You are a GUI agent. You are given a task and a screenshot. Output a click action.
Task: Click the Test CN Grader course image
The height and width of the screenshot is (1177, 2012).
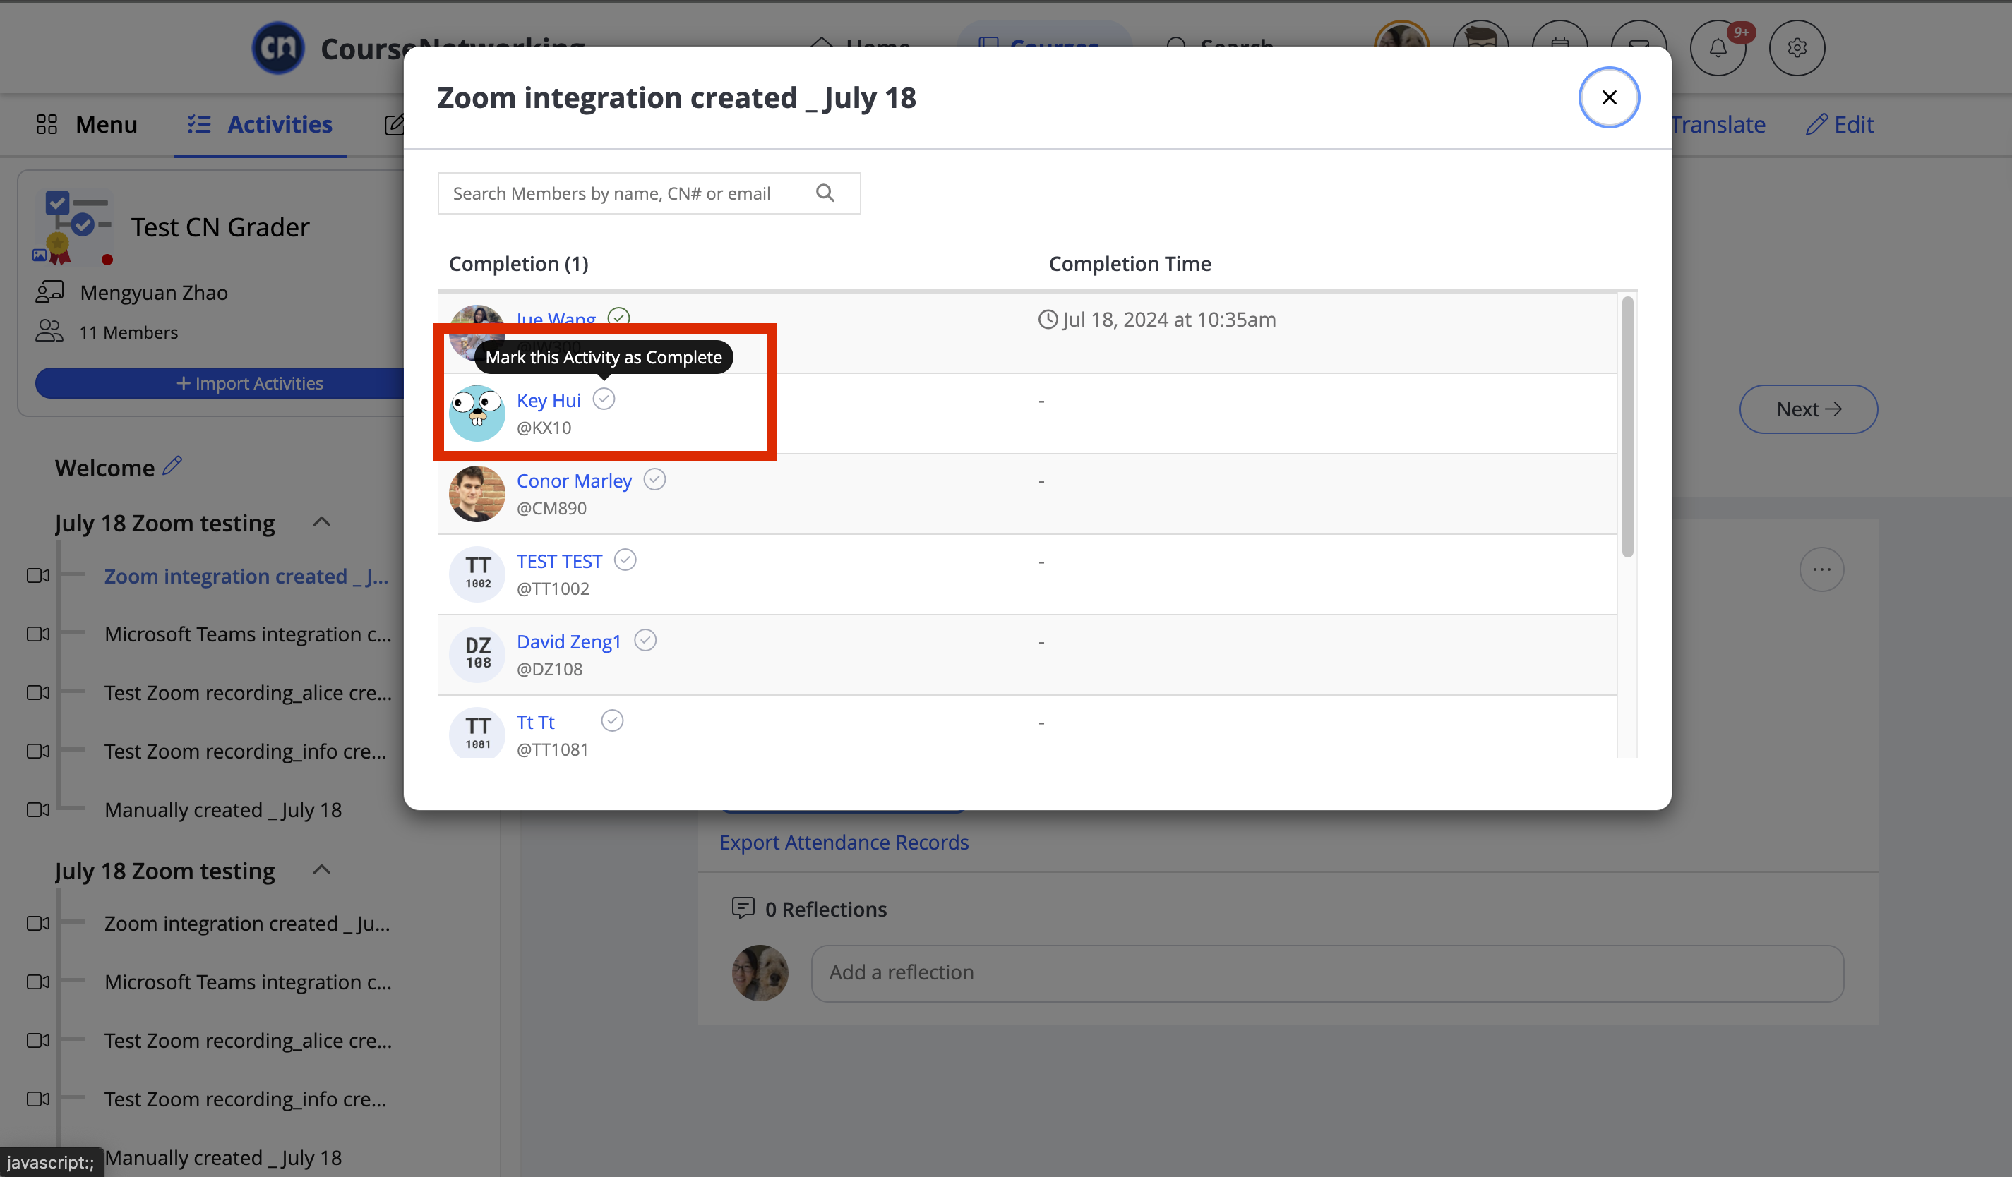coord(73,227)
